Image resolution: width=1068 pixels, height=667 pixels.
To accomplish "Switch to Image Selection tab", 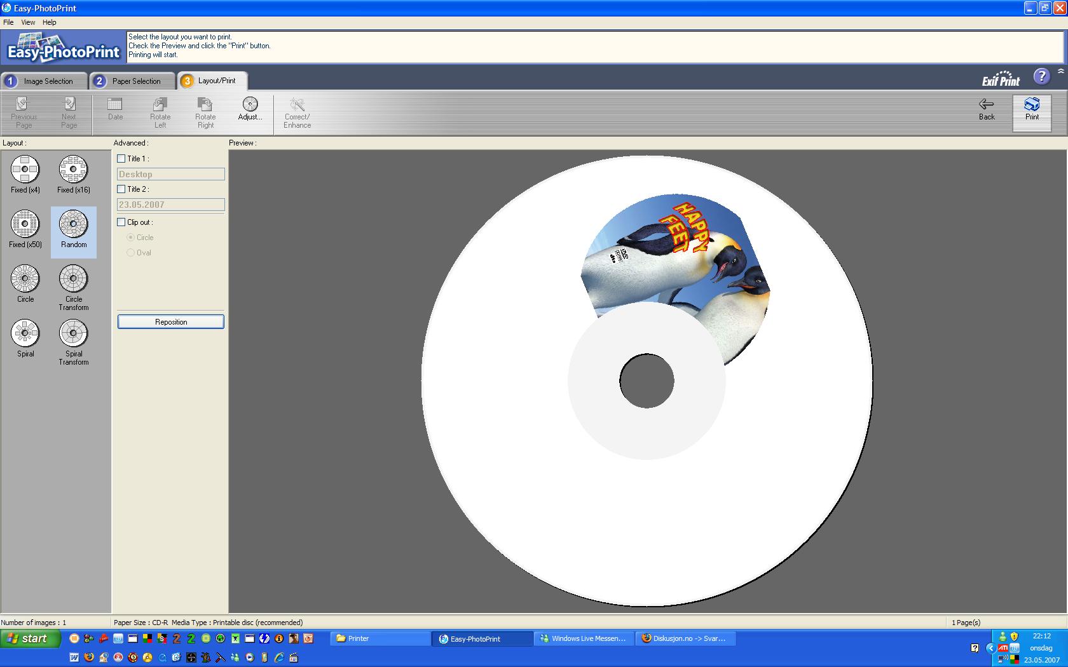I will (x=44, y=81).
